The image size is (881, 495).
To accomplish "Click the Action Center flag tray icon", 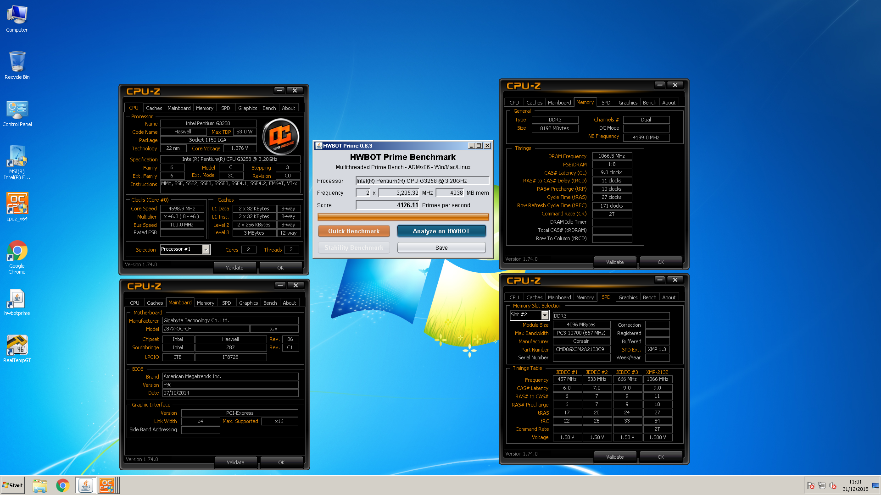I will point(811,486).
